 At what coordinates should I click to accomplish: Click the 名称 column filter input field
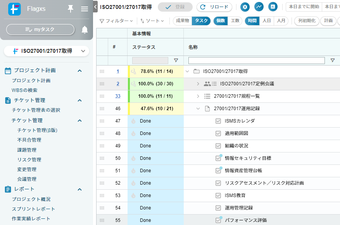[256, 61]
